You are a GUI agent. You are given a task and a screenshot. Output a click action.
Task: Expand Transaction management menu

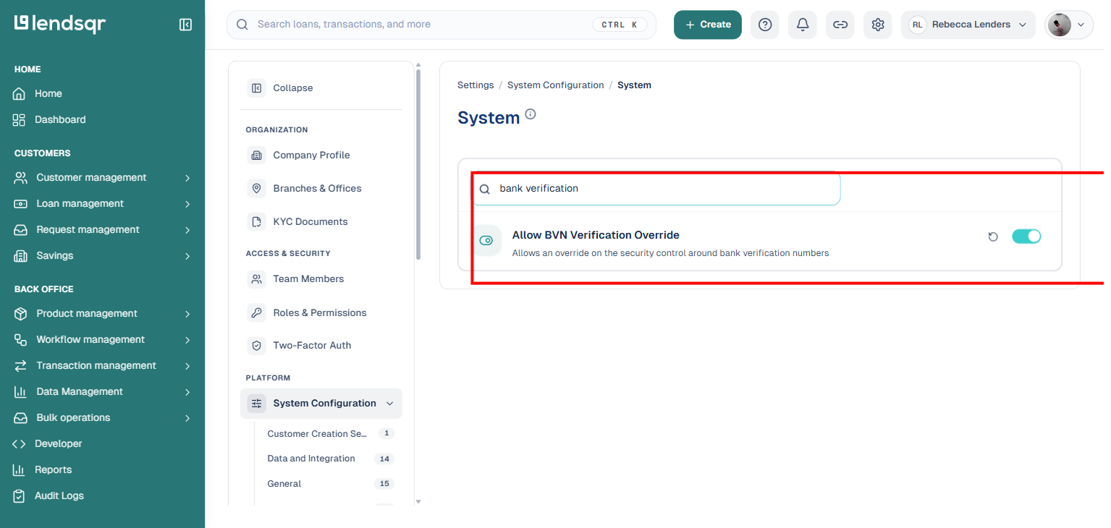click(x=102, y=365)
